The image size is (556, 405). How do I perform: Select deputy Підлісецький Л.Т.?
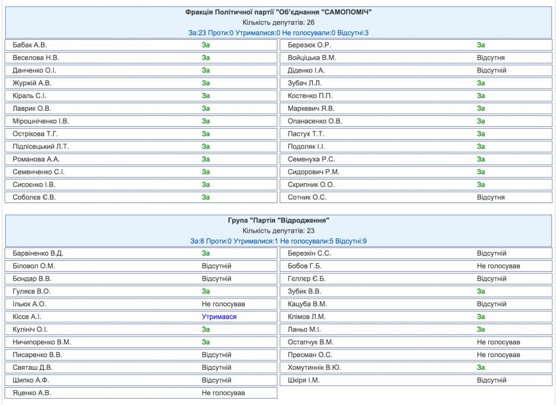tap(40, 146)
